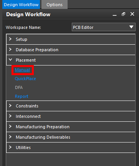Expand the Manufacturing Deliverables section

(x=71, y=137)
